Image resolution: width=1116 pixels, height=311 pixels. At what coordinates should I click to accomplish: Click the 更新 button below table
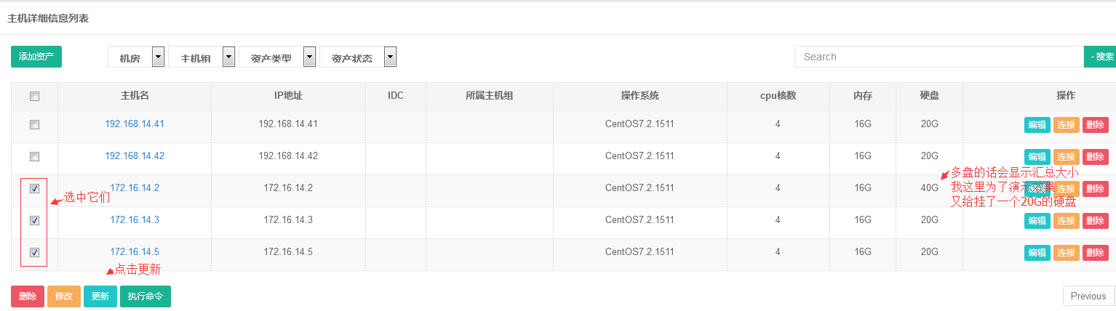pyautogui.click(x=100, y=296)
